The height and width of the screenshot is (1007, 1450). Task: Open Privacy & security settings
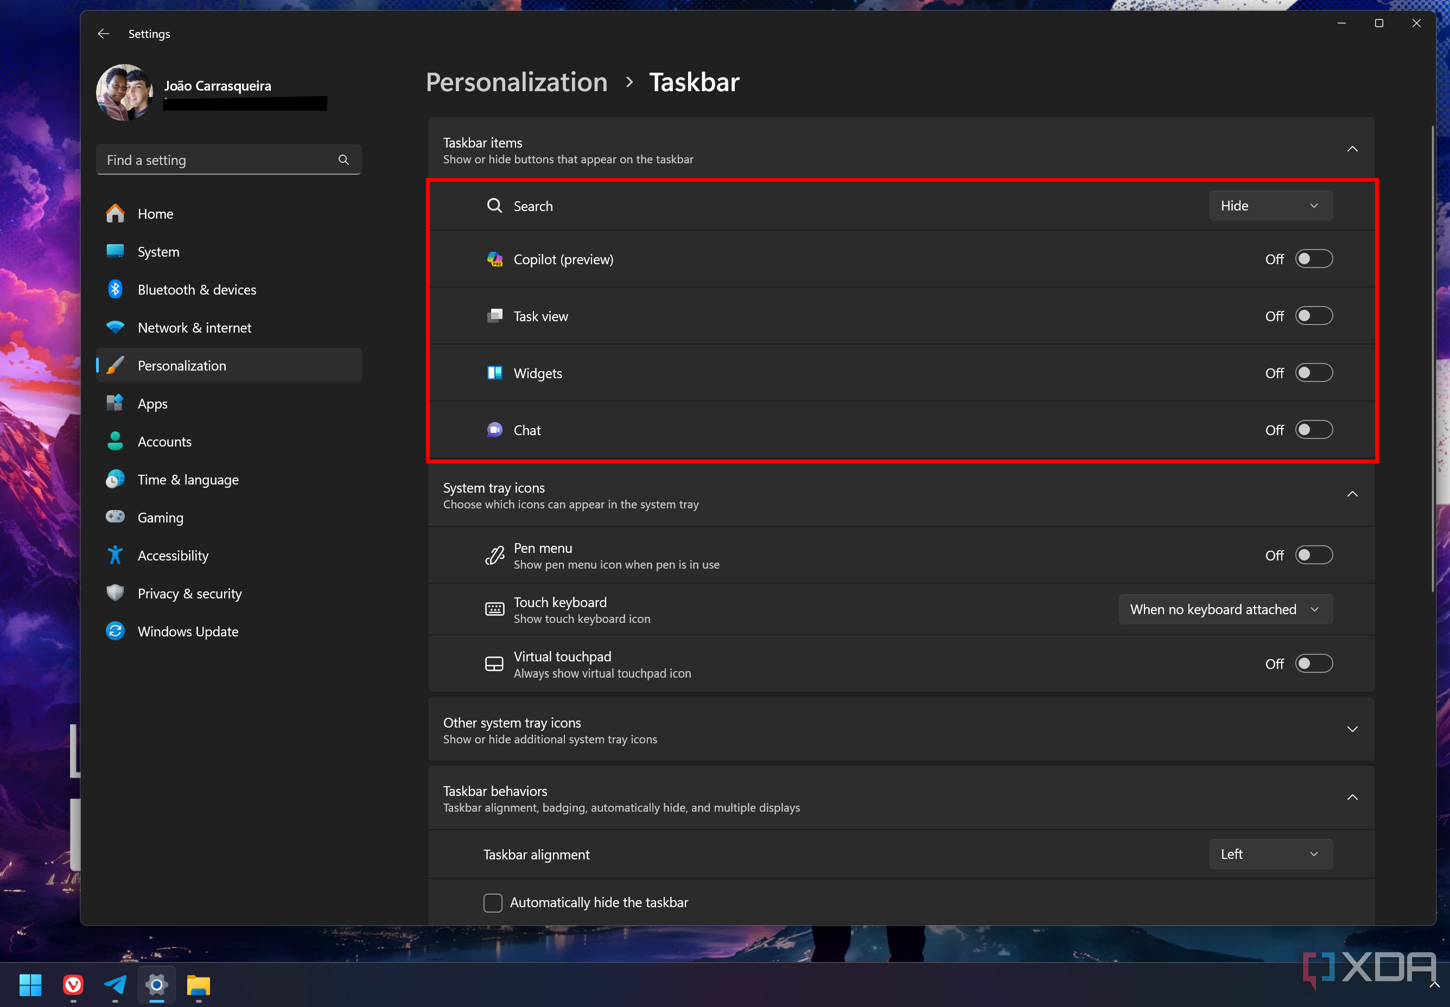pyautogui.click(x=228, y=592)
